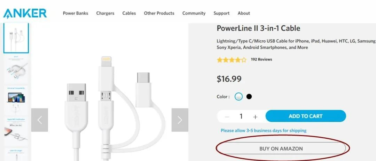
Task: Advance to the next product image
Action: (x=180, y=120)
